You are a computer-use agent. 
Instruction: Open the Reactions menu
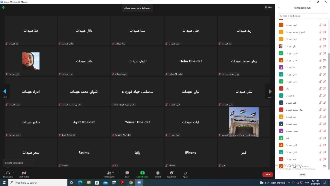pos(171,173)
